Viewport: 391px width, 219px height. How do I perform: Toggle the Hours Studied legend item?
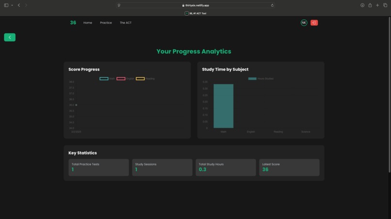click(x=261, y=78)
